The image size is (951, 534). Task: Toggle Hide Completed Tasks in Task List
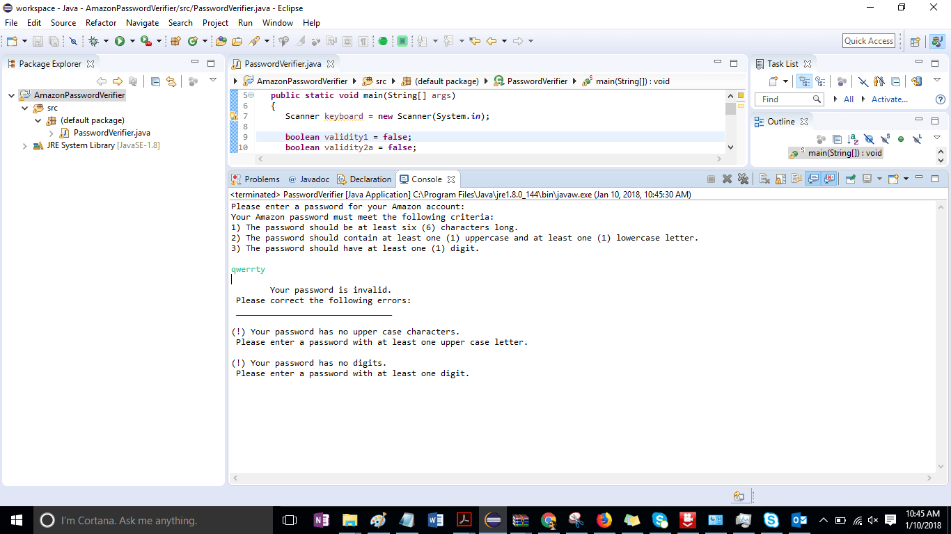click(863, 81)
